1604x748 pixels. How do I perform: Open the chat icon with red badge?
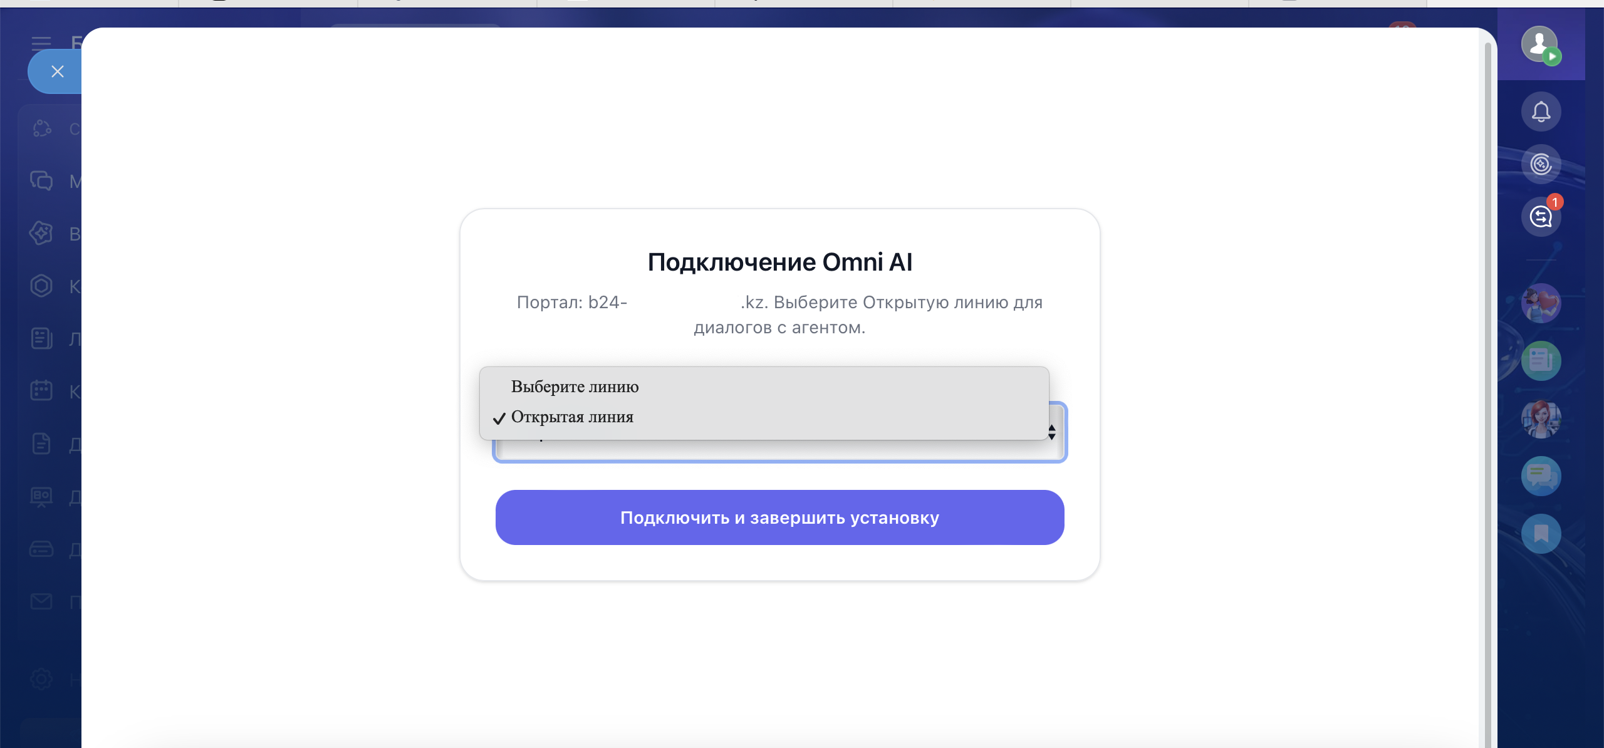pyautogui.click(x=1541, y=217)
